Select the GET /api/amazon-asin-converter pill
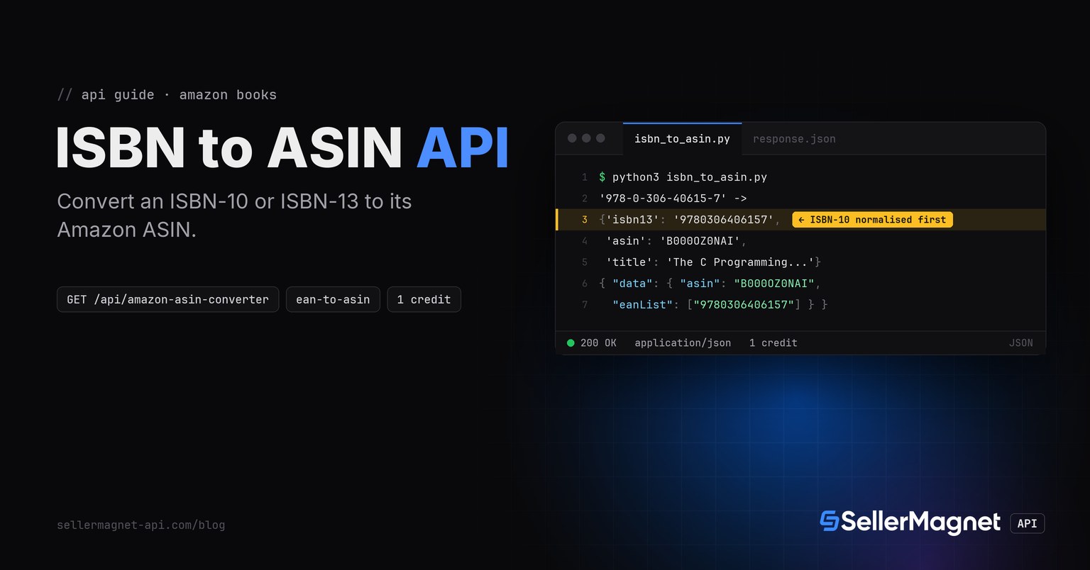 (167, 299)
